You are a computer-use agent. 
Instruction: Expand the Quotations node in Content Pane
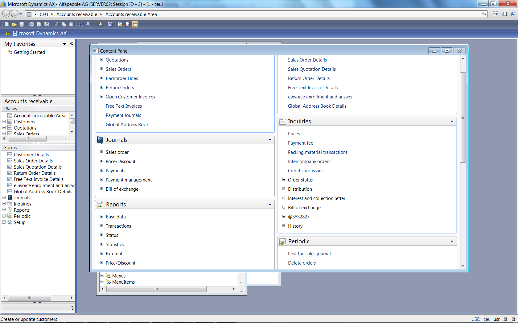(101, 60)
